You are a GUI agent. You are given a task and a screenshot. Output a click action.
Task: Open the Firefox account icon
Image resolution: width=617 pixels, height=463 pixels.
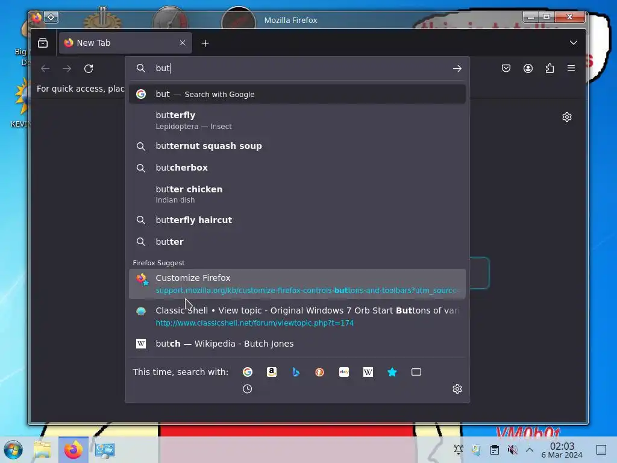point(528,68)
